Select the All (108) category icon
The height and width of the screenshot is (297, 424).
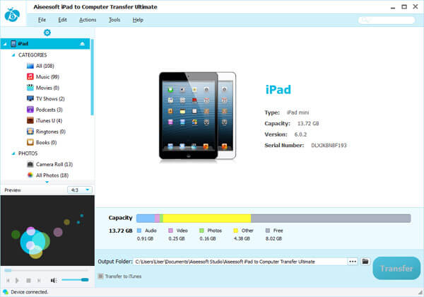(30, 66)
